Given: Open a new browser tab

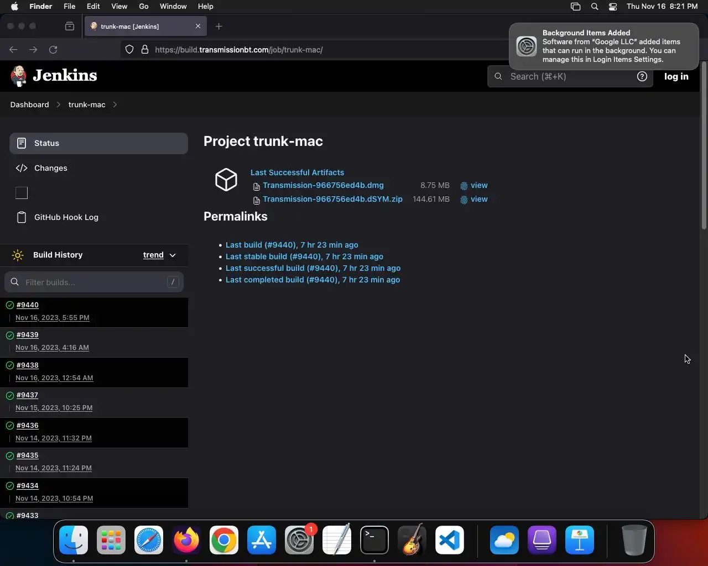Looking at the screenshot, I should pyautogui.click(x=219, y=27).
